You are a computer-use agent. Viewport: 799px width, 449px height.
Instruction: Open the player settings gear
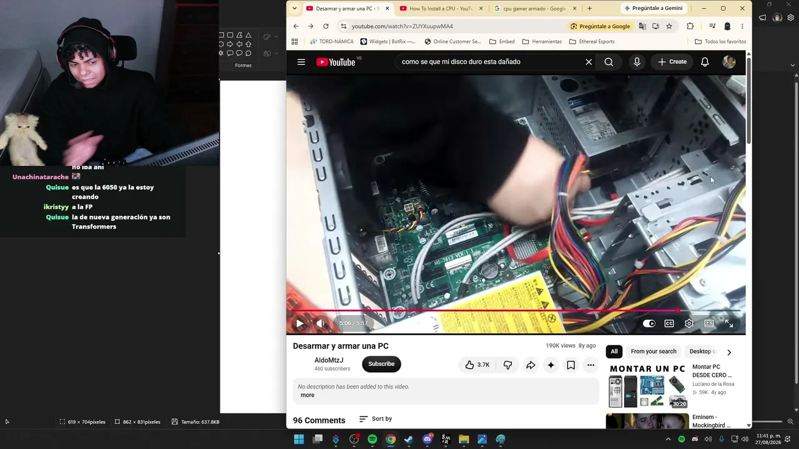(x=689, y=323)
